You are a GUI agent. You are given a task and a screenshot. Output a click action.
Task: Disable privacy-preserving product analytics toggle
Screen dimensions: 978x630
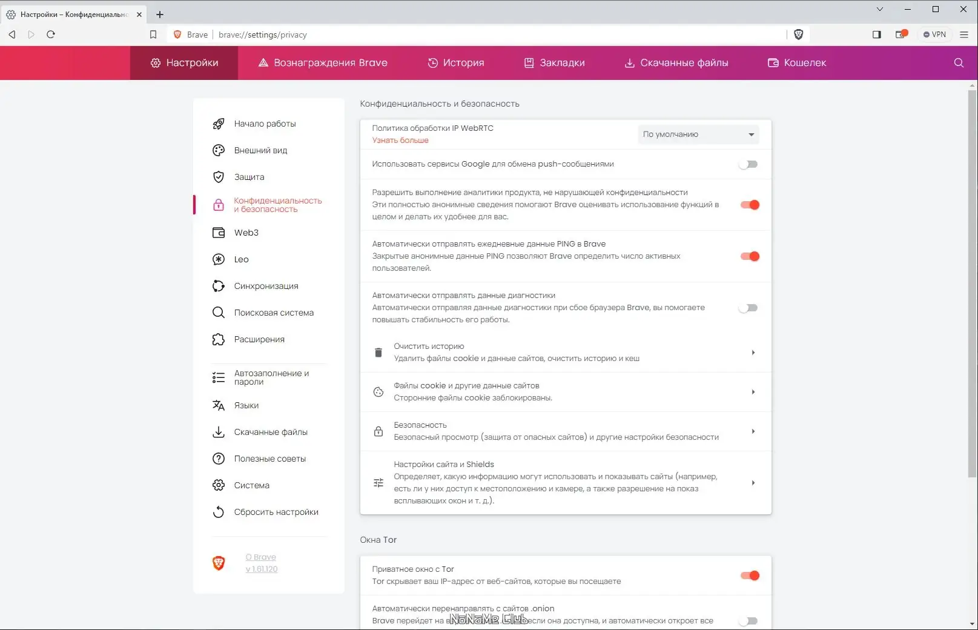pyautogui.click(x=750, y=205)
